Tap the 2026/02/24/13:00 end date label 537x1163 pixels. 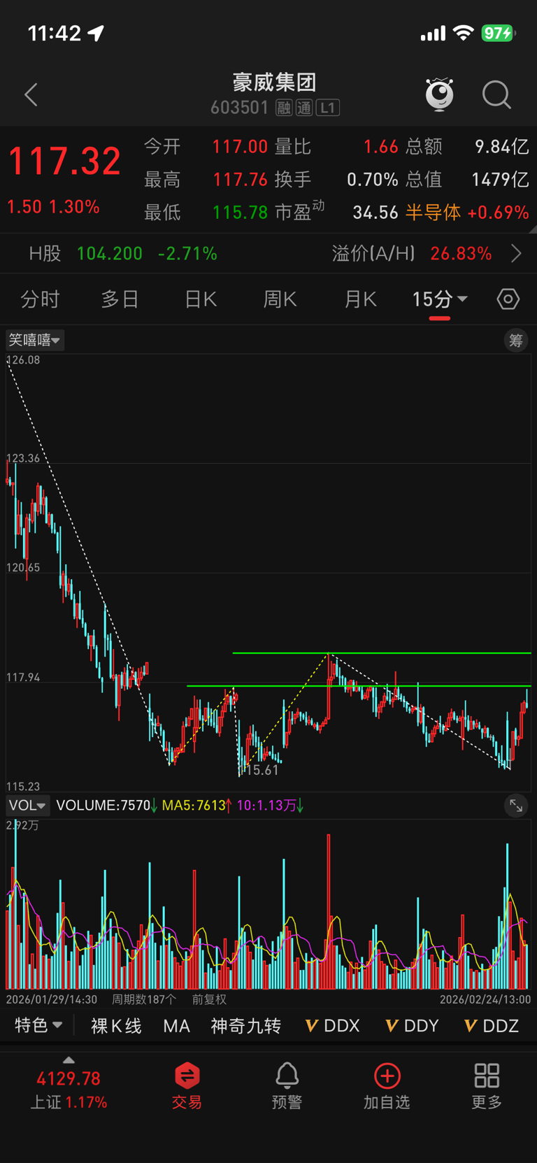pos(485,999)
